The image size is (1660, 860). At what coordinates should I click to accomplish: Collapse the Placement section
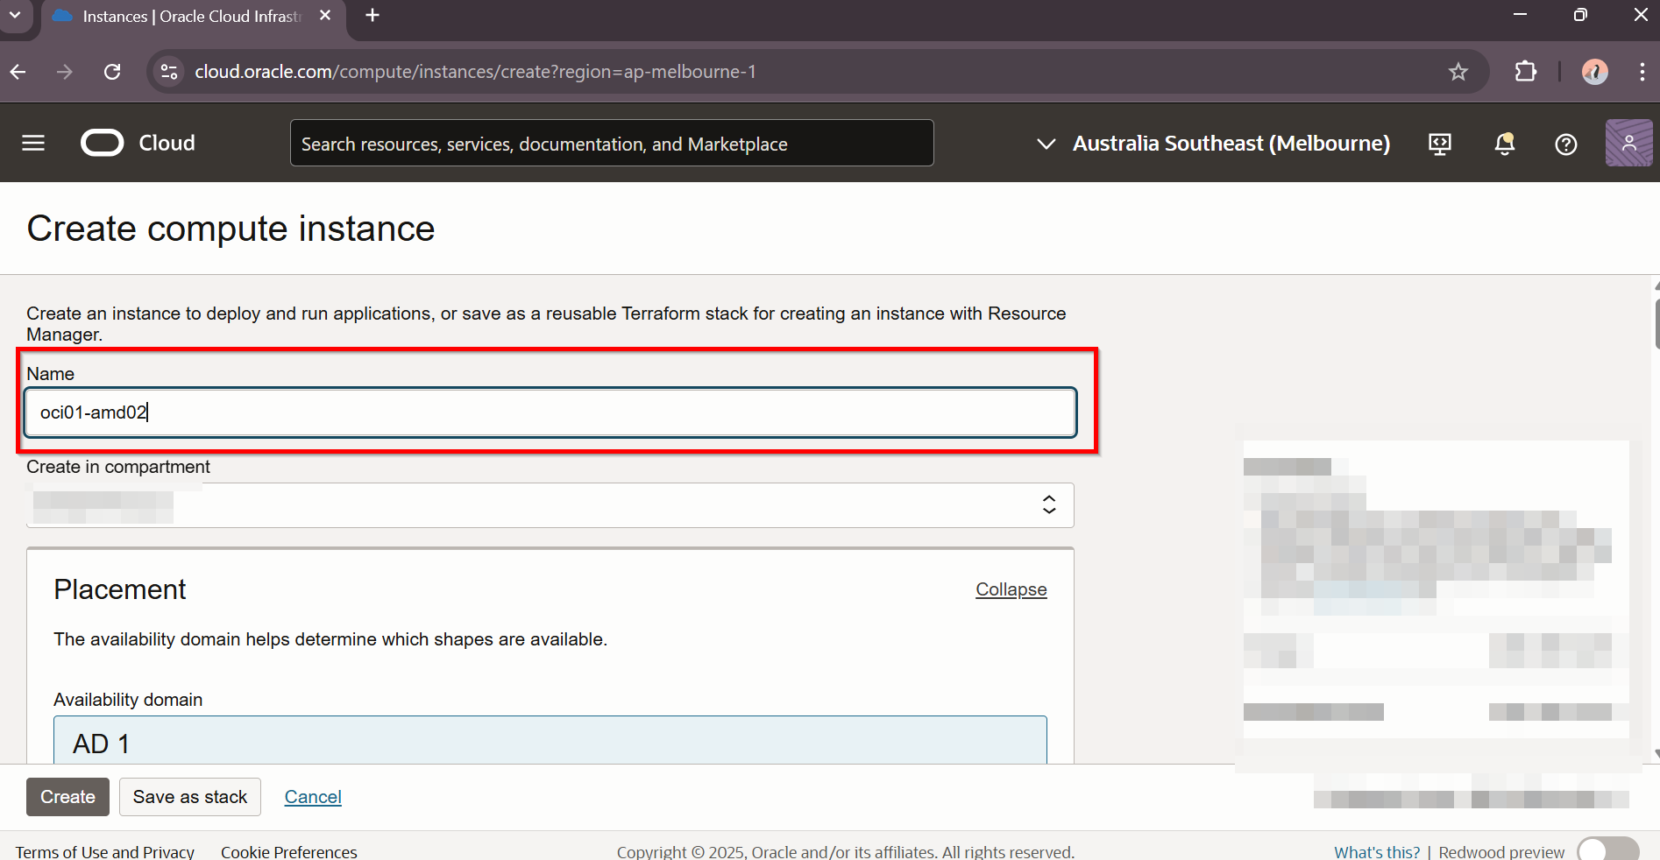click(x=1011, y=589)
